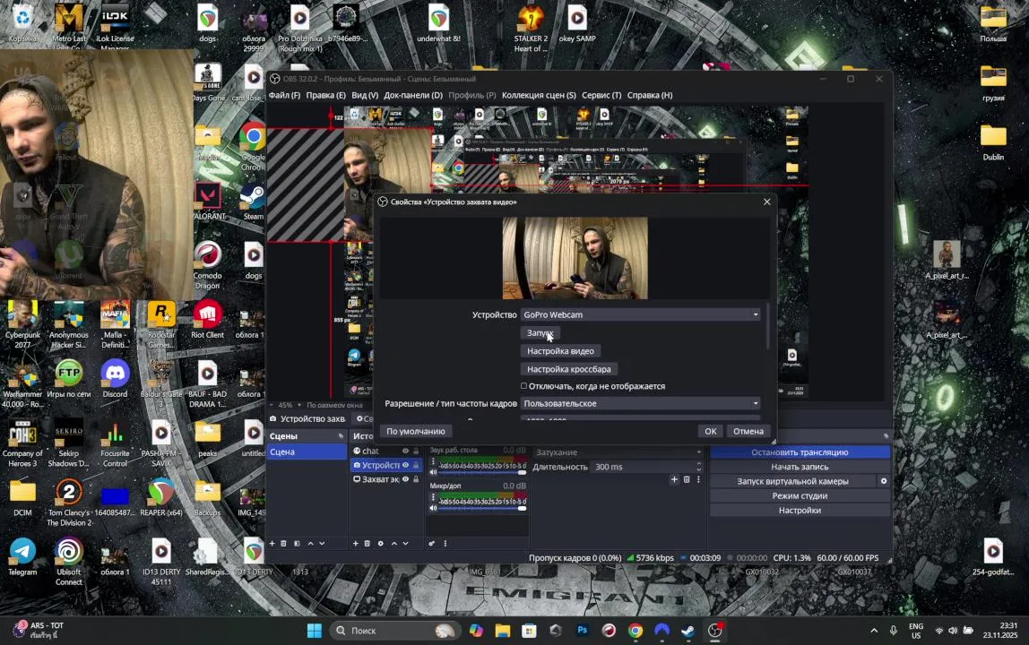Open Справка (H) menu
This screenshot has height=645, width=1029.
click(650, 95)
